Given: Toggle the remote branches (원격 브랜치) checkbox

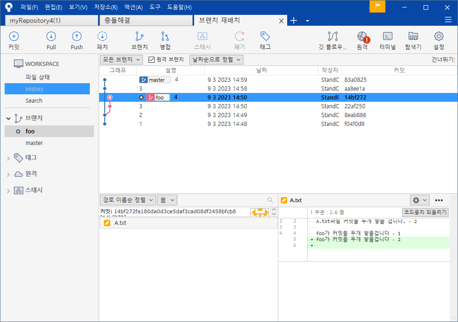Looking at the screenshot, I should [151, 59].
